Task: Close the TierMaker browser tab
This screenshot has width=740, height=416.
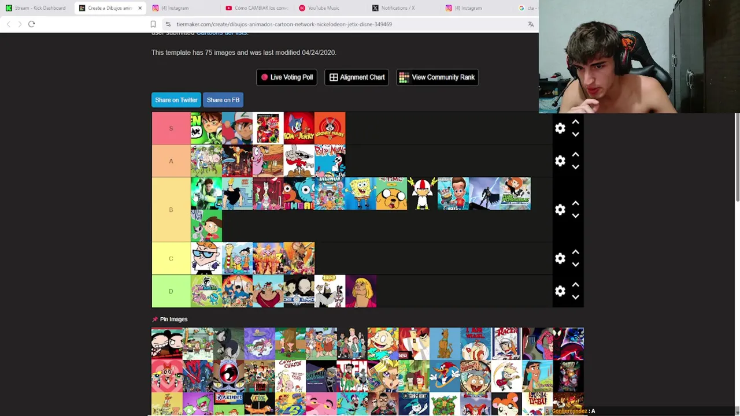Action: pyautogui.click(x=139, y=8)
